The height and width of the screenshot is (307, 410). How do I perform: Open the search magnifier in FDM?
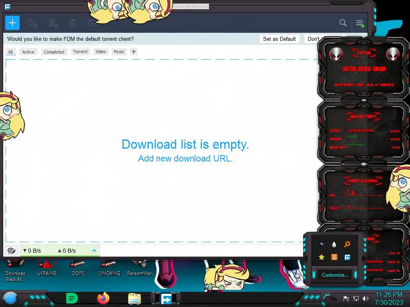point(343,23)
